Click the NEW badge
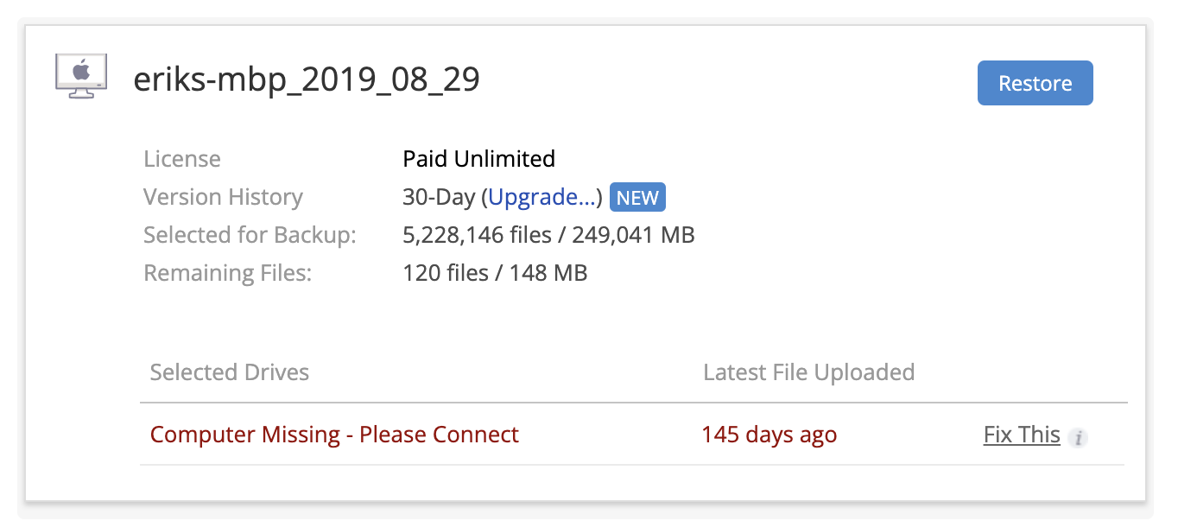This screenshot has height=527, width=1178. 637,198
